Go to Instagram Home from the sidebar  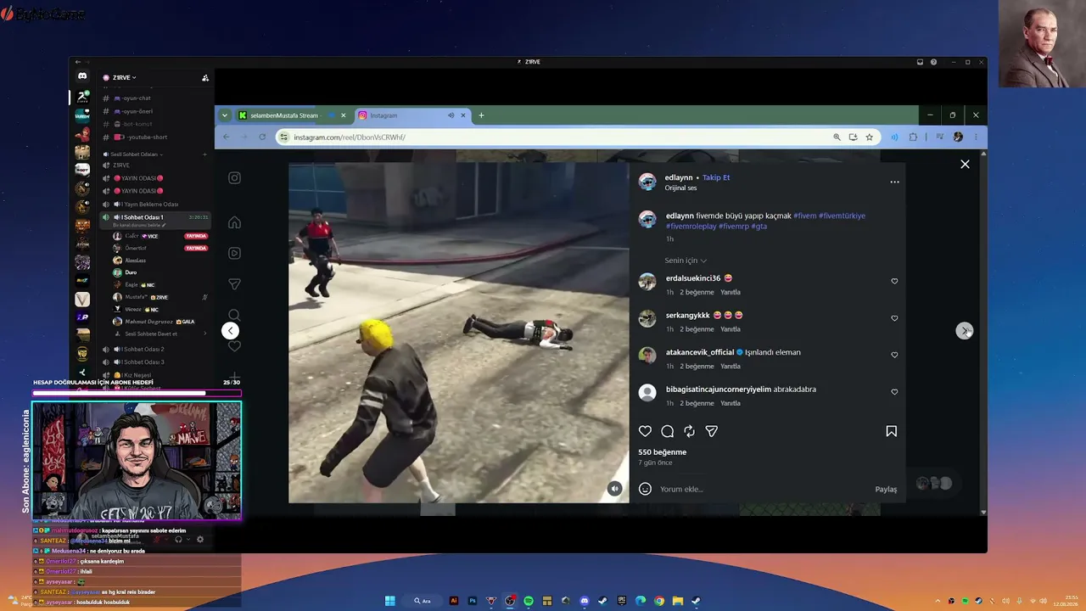tap(234, 222)
